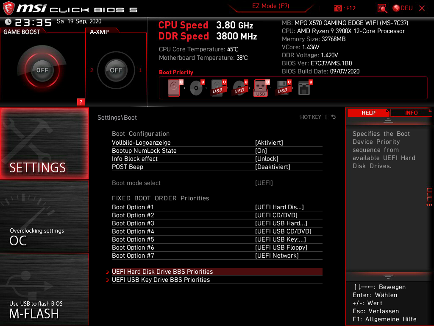Change Boot Option #1 value

click(279, 207)
